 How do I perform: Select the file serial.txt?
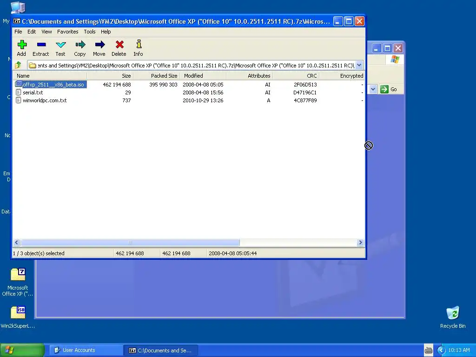(x=33, y=93)
